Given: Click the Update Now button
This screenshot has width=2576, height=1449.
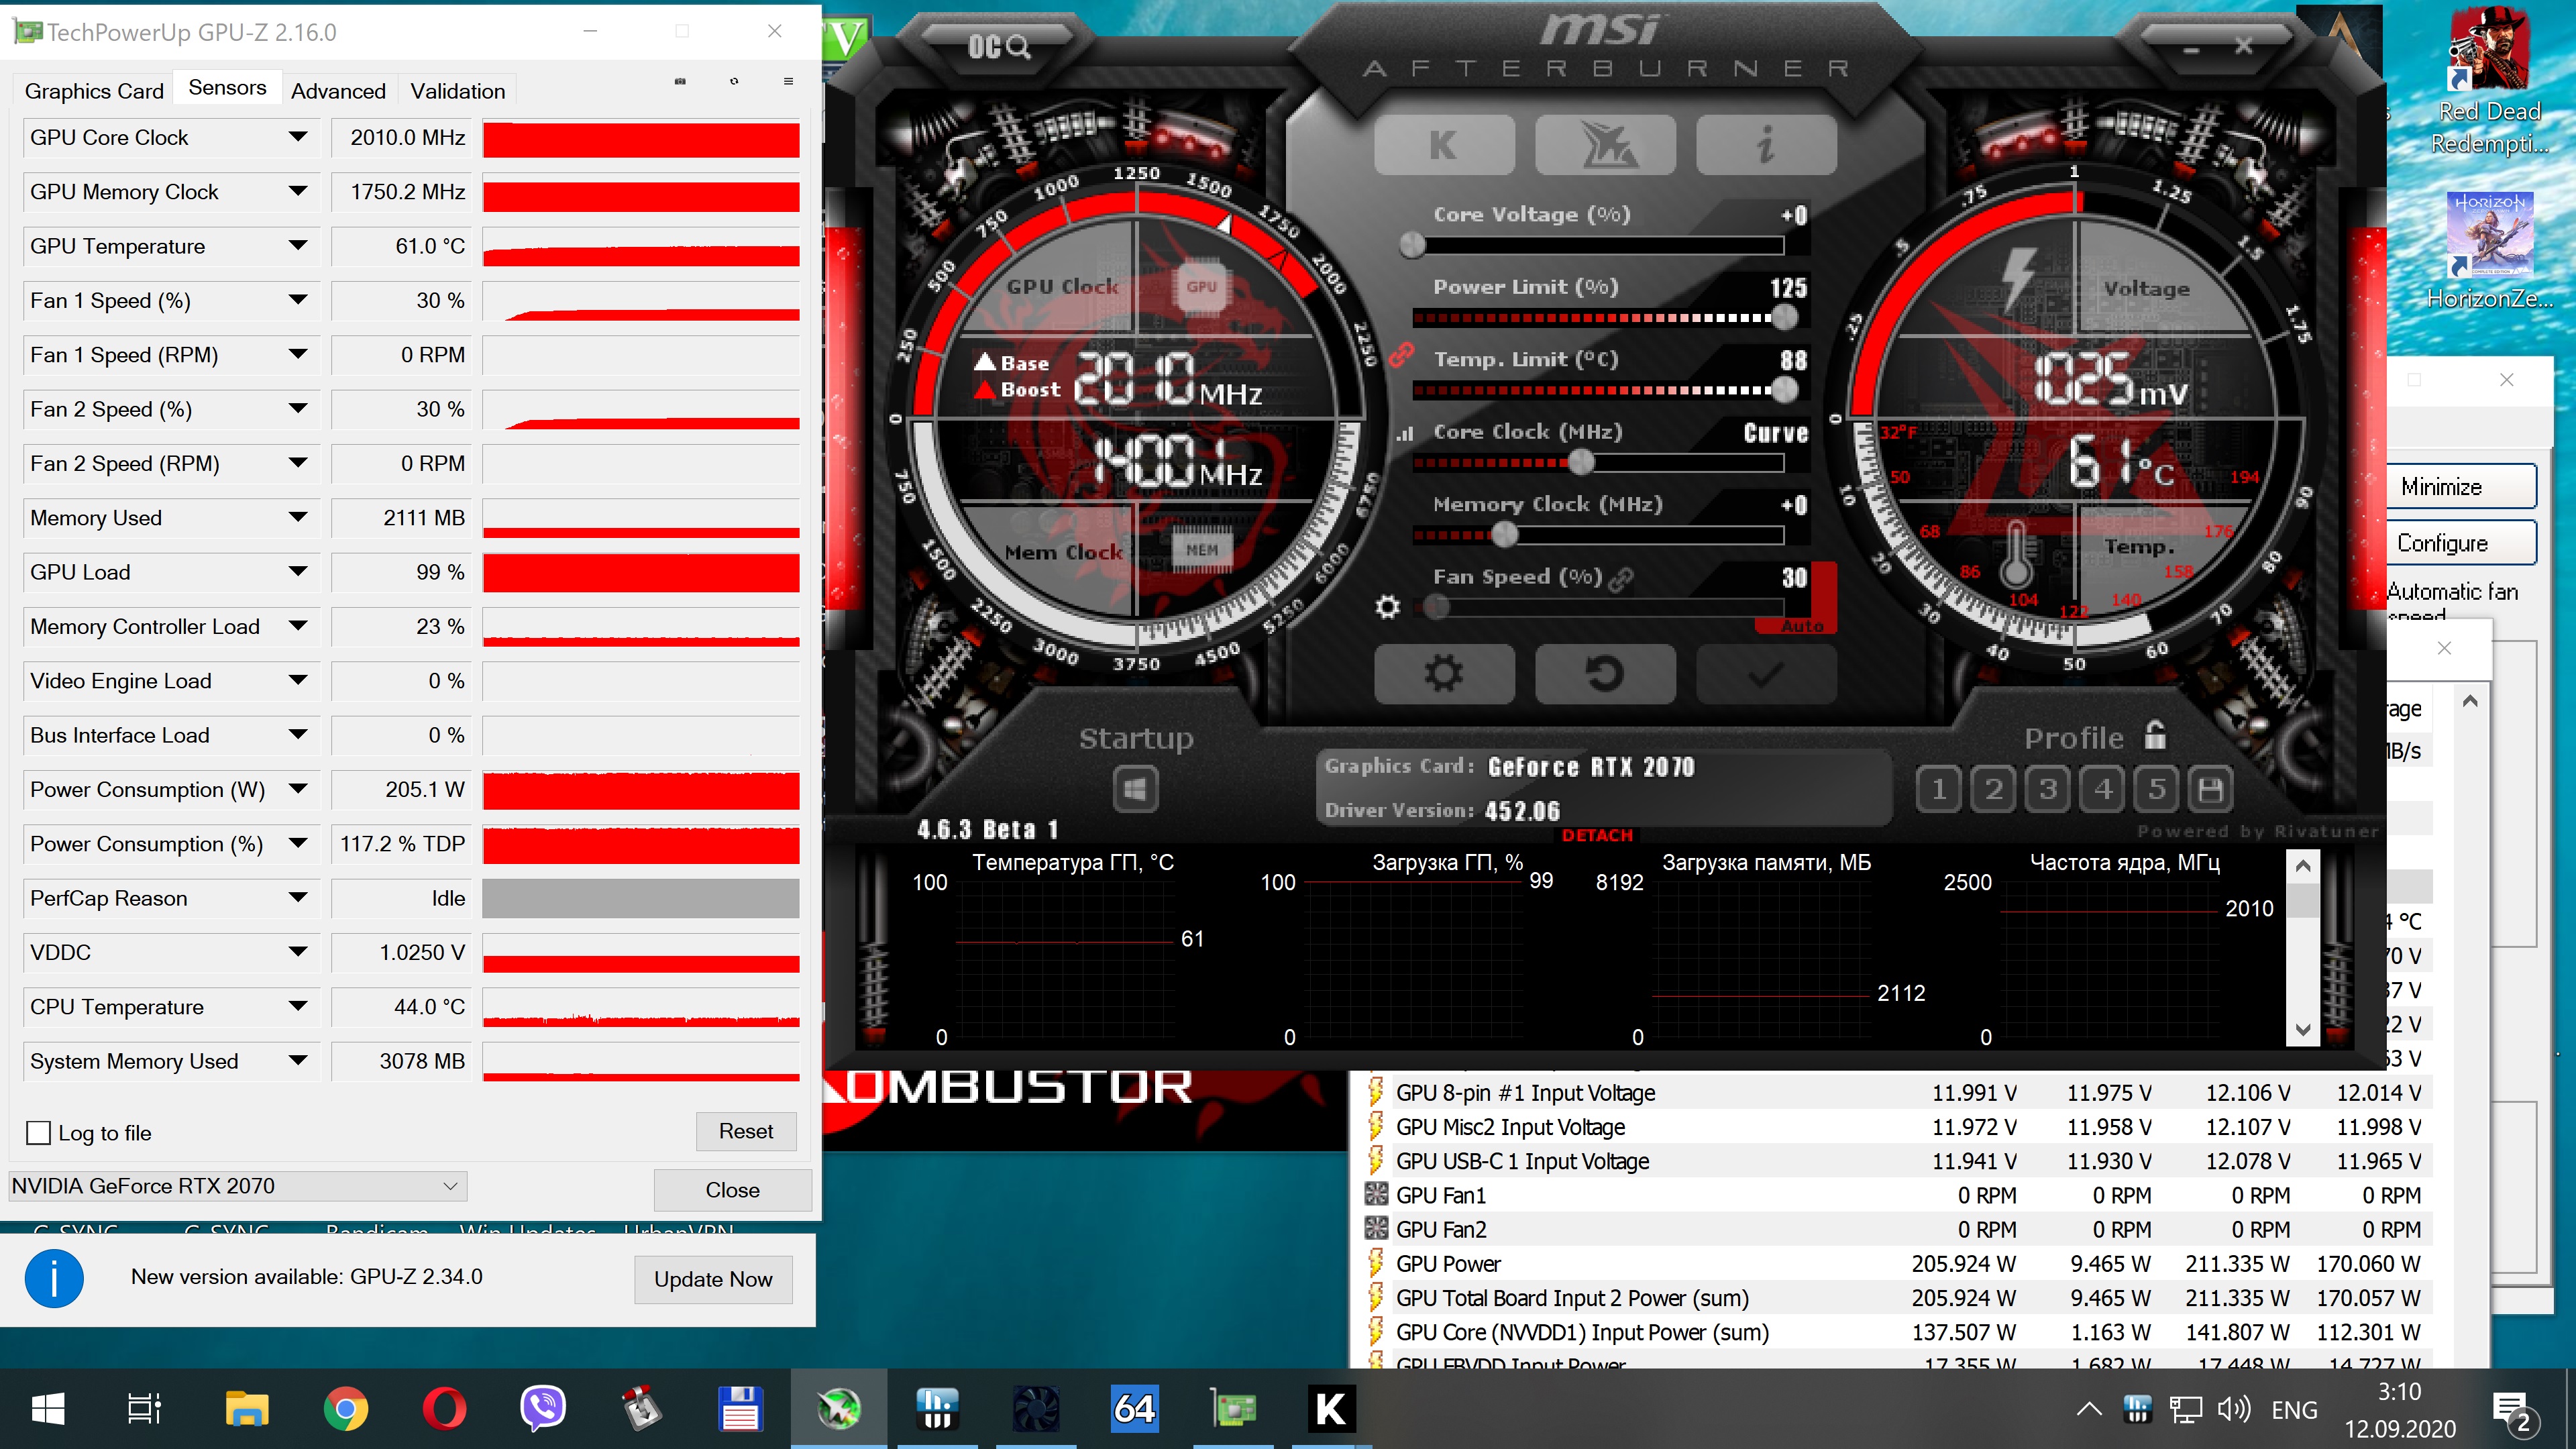Looking at the screenshot, I should [x=713, y=1279].
